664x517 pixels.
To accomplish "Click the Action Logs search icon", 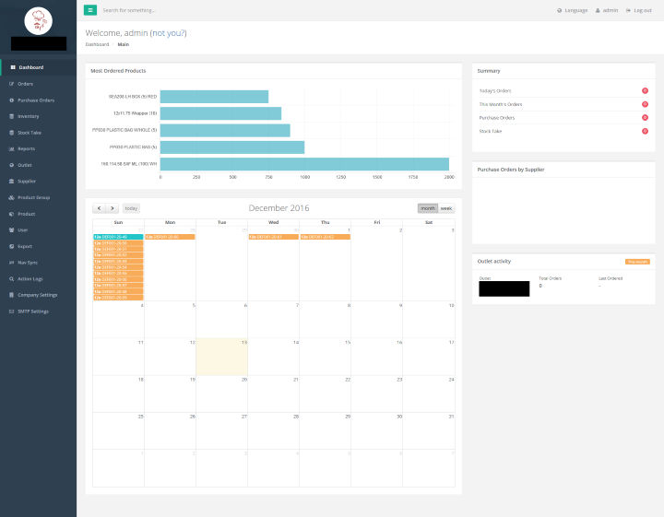I will (x=11, y=278).
